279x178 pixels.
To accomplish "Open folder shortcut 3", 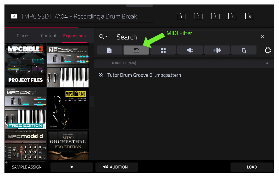I will coord(215,16).
